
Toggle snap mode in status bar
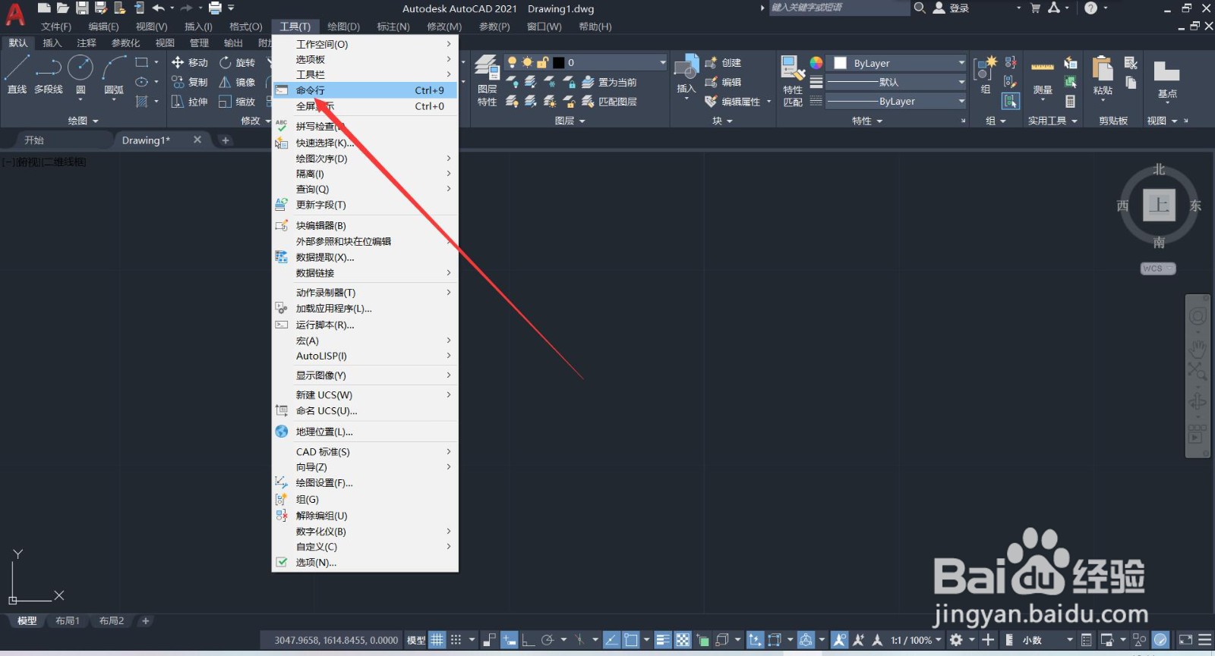[x=456, y=640]
